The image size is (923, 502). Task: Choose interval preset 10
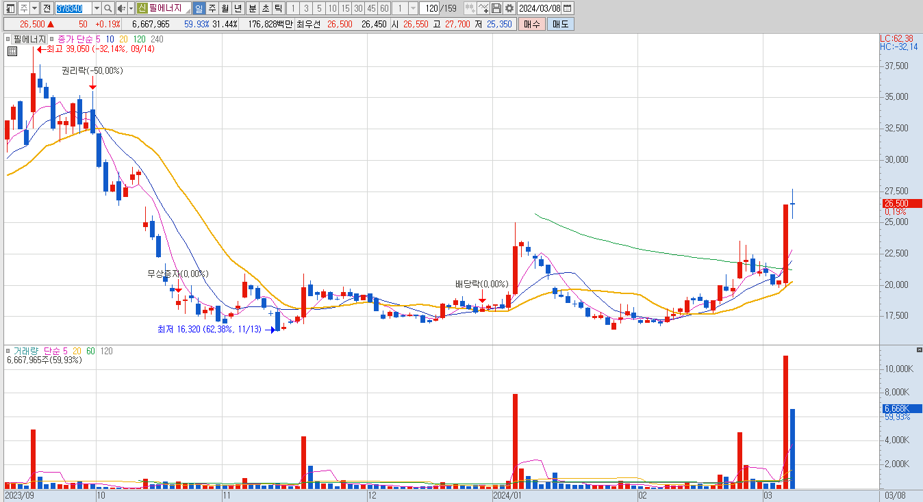click(x=331, y=8)
